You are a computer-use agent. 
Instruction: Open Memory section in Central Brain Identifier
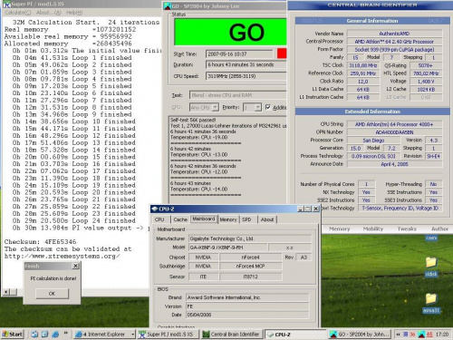pos(340,229)
